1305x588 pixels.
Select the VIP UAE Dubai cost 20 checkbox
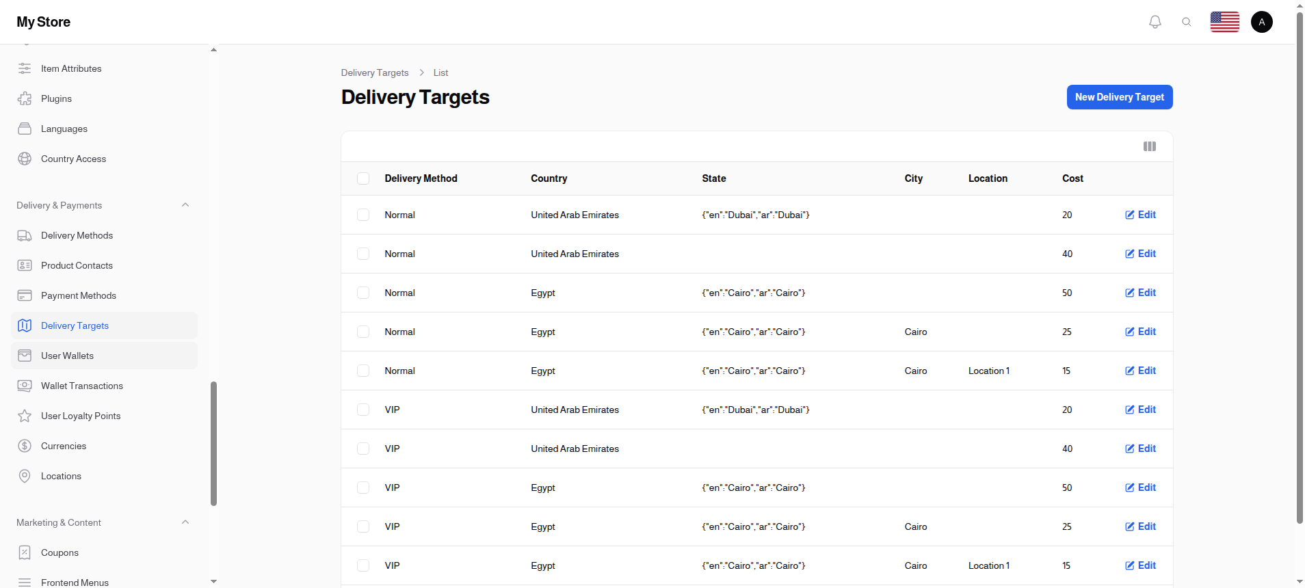tap(363, 410)
